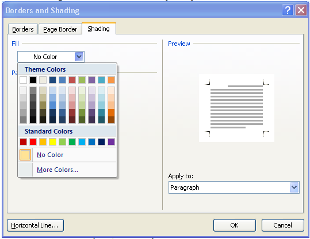Click the paragraph preview thumbnail
The width and height of the screenshot is (310, 239).
[236, 108]
